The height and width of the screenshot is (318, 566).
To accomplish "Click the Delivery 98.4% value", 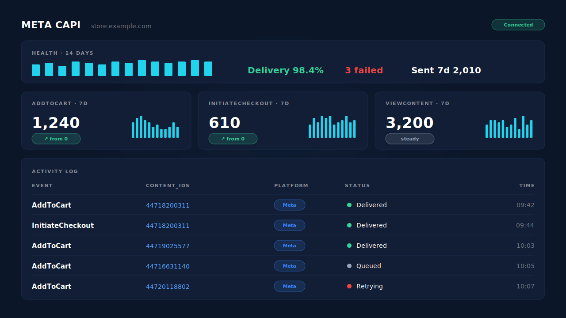I will 286,70.
